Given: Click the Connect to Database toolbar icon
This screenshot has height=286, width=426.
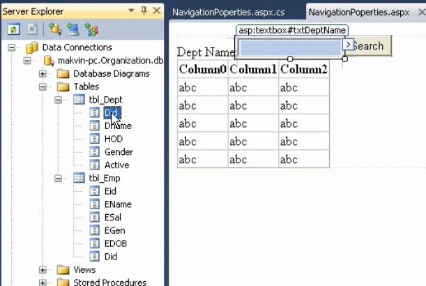Looking at the screenshot, I should point(55,29).
